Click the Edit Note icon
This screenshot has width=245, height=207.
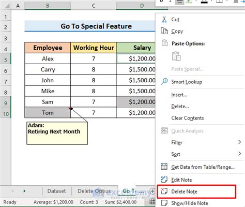tap(164, 180)
